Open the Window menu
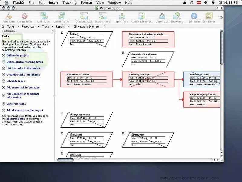The image size is (242, 182). pyautogui.click(x=115, y=3)
